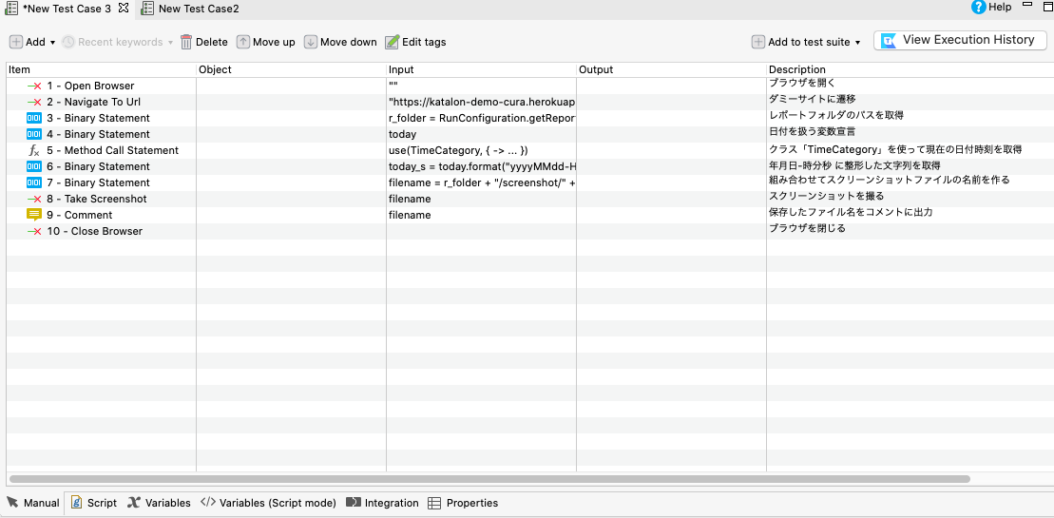Open the Add dropdown arrow
The height and width of the screenshot is (518, 1054).
52,43
